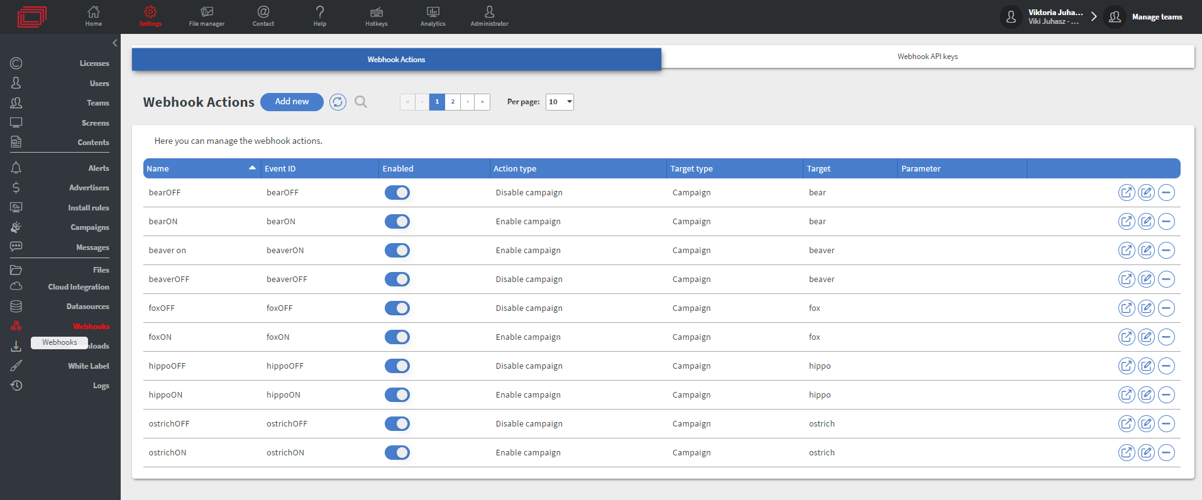Open the Help question mark icon
The height and width of the screenshot is (500, 1202).
[320, 12]
